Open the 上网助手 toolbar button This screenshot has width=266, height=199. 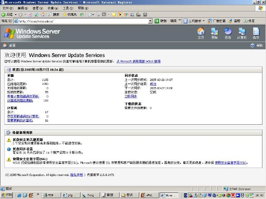pos(192,21)
